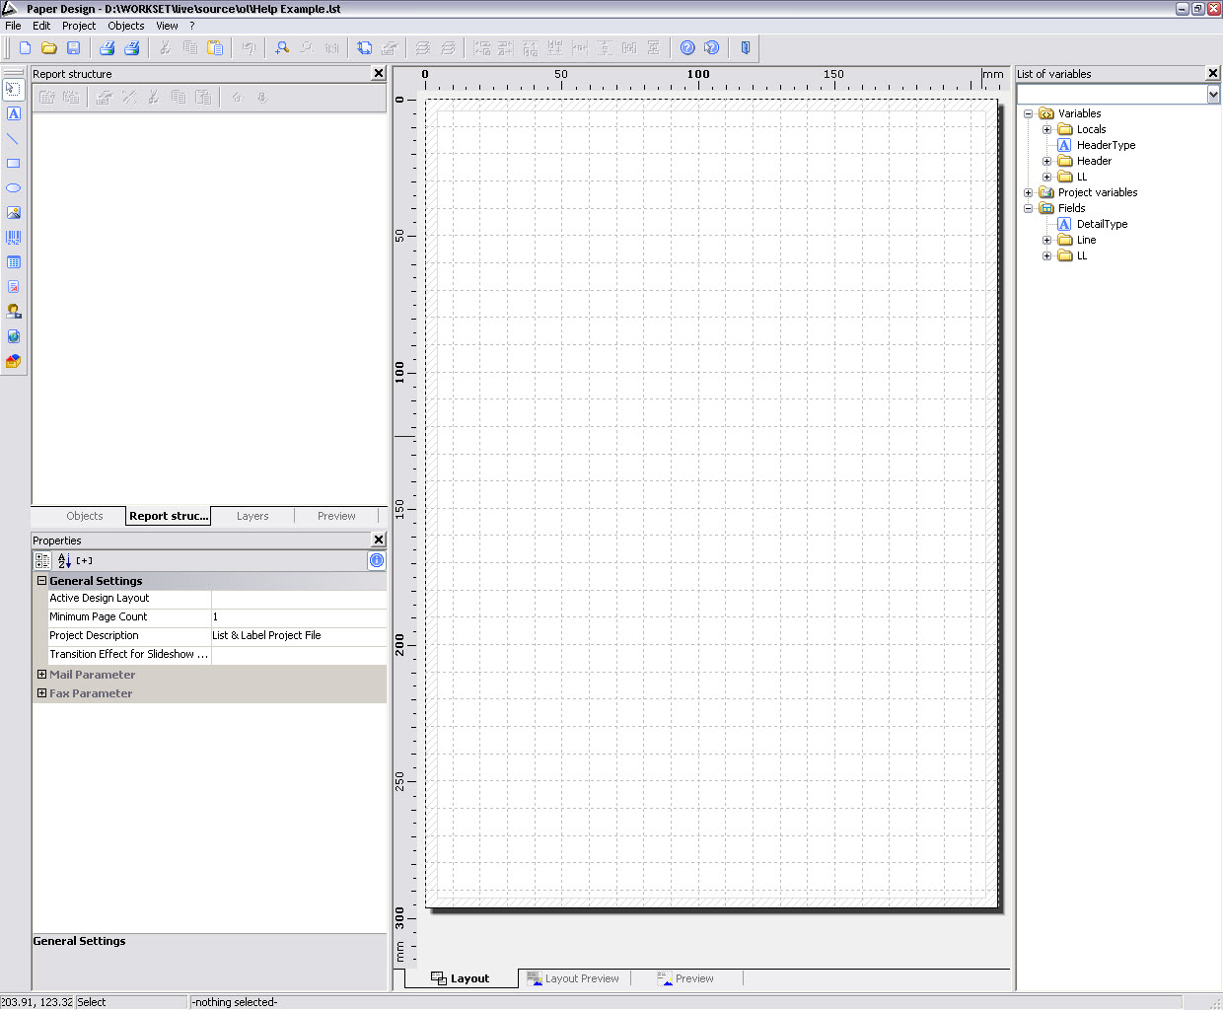Close the Report structure panel
Image resolution: width=1223 pixels, height=1010 pixels.
click(x=379, y=73)
